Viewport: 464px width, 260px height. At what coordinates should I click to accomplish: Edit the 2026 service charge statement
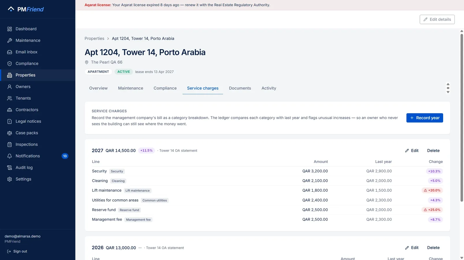tap(412, 248)
